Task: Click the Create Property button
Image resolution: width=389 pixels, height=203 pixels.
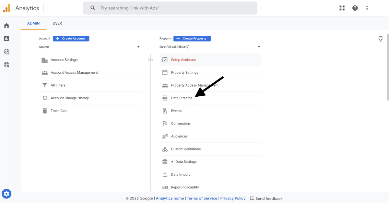Action: click(192, 39)
